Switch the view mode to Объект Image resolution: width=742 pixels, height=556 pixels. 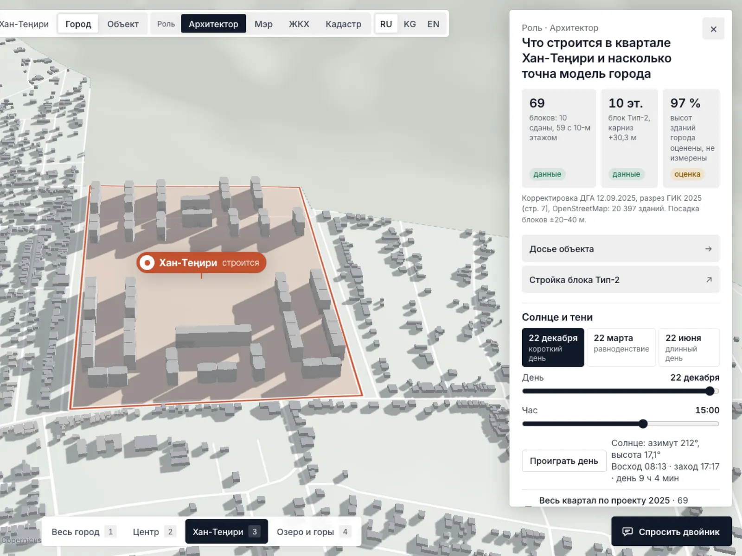[123, 24]
